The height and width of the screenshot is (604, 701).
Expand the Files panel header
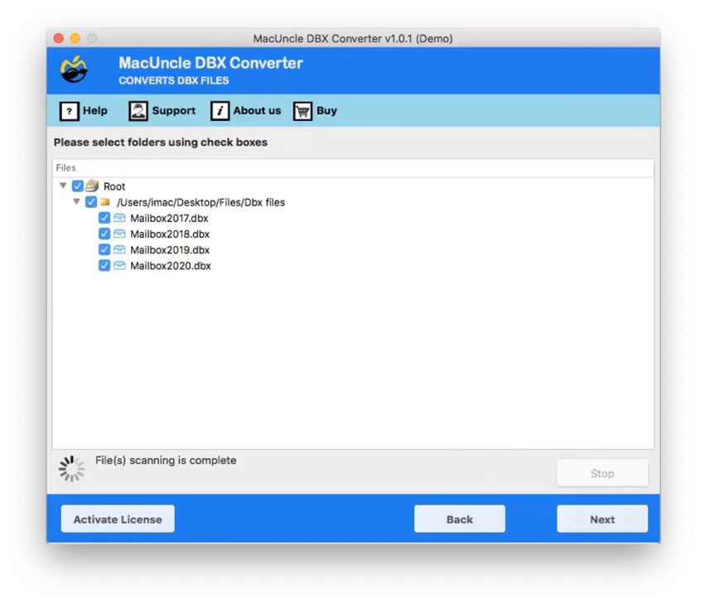[x=65, y=167]
